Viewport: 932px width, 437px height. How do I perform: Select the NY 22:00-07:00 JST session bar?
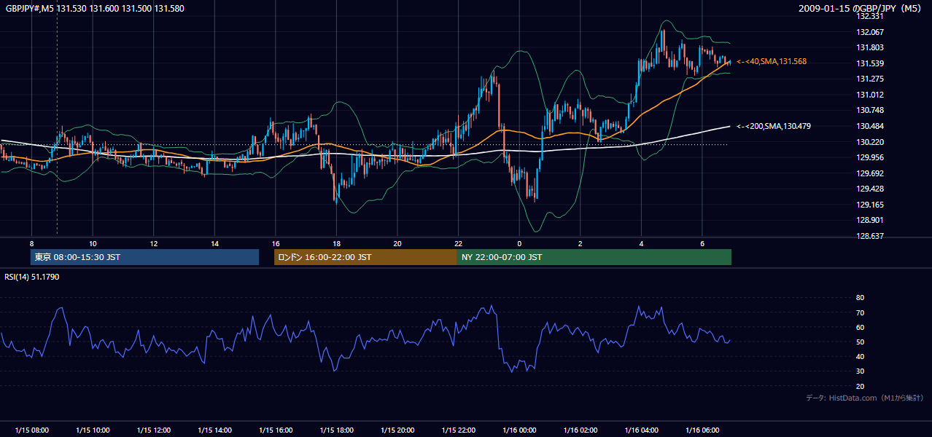(x=594, y=257)
